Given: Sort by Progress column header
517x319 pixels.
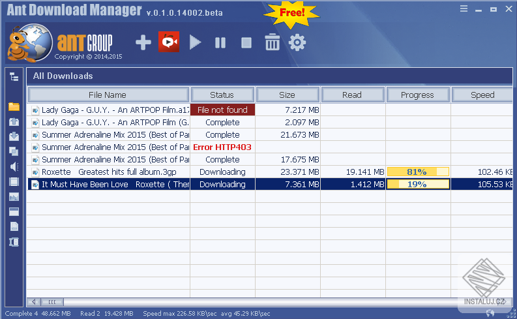Looking at the screenshot, I should (418, 95).
